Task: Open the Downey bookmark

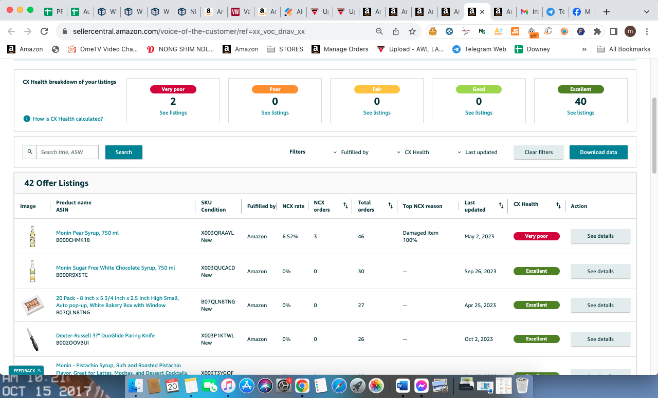Action: click(533, 49)
